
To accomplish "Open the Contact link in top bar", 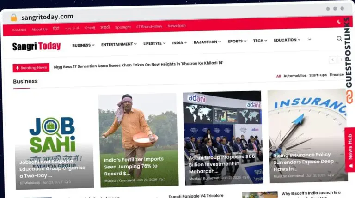I will tap(19, 30).
